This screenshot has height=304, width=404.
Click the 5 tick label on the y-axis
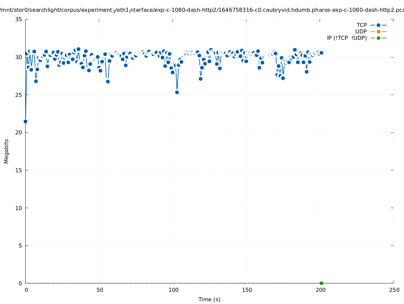point(20,246)
